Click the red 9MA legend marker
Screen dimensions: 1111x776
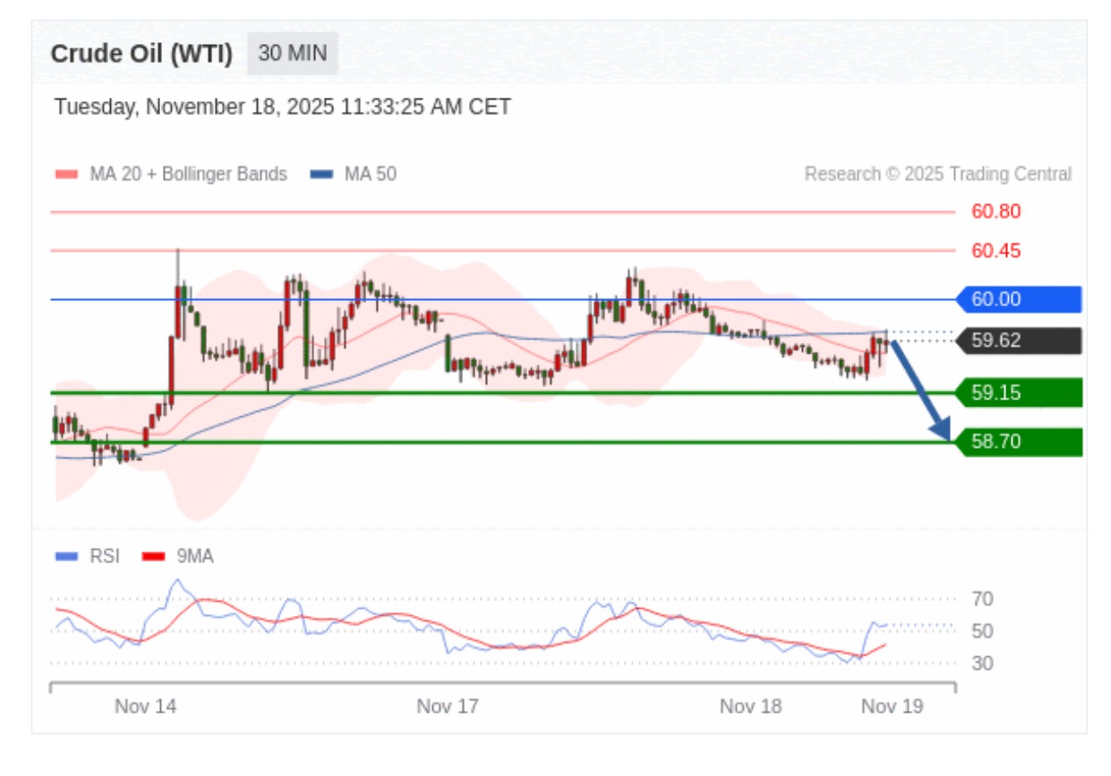coord(154,556)
